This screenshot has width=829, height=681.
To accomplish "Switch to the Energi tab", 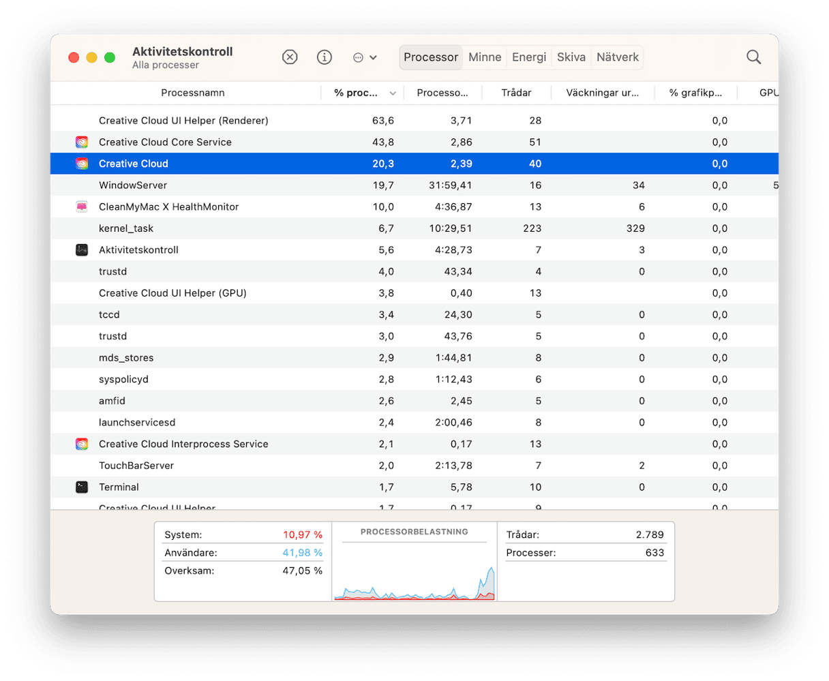I will tap(529, 57).
